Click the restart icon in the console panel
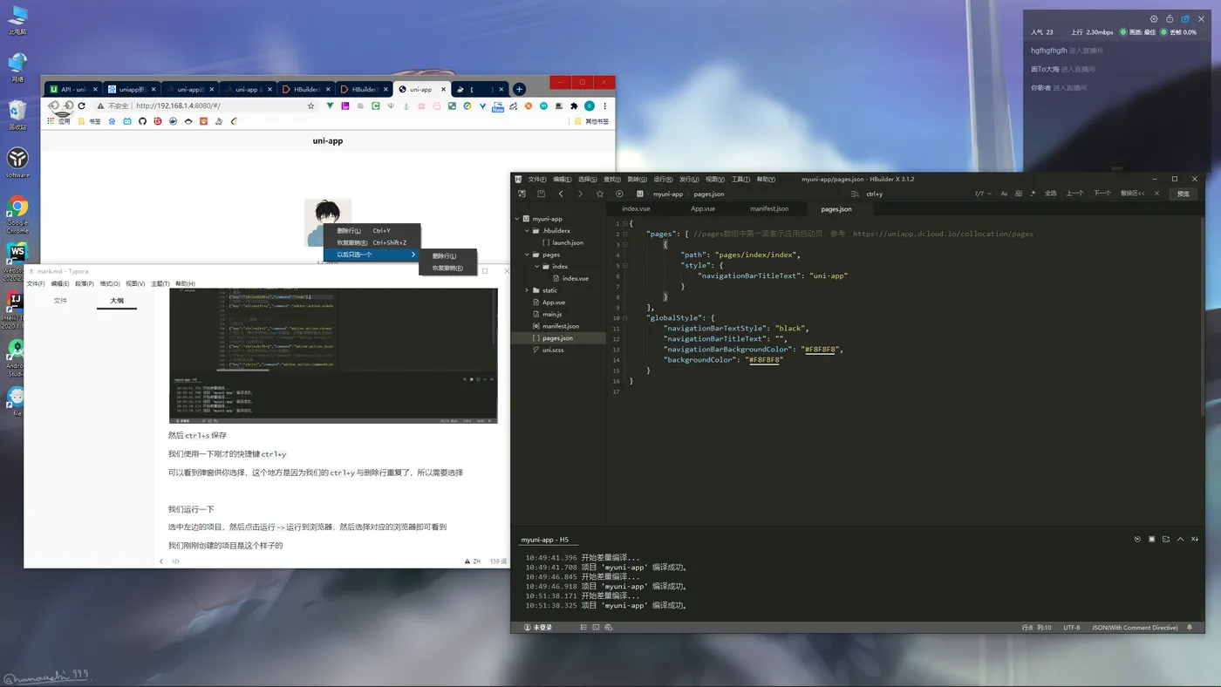This screenshot has width=1221, height=687. [x=1137, y=540]
